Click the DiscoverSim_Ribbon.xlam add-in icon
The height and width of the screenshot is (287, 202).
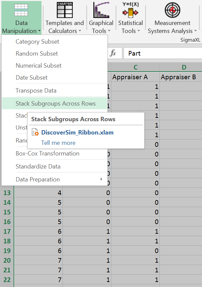point(35,133)
